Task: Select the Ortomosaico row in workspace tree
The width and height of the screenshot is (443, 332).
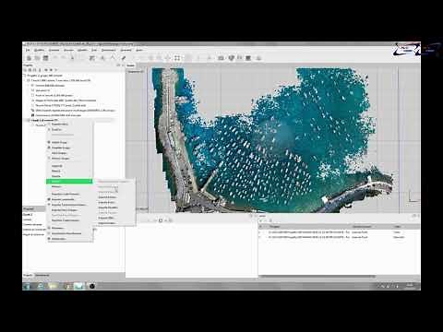Action: [x=57, y=115]
